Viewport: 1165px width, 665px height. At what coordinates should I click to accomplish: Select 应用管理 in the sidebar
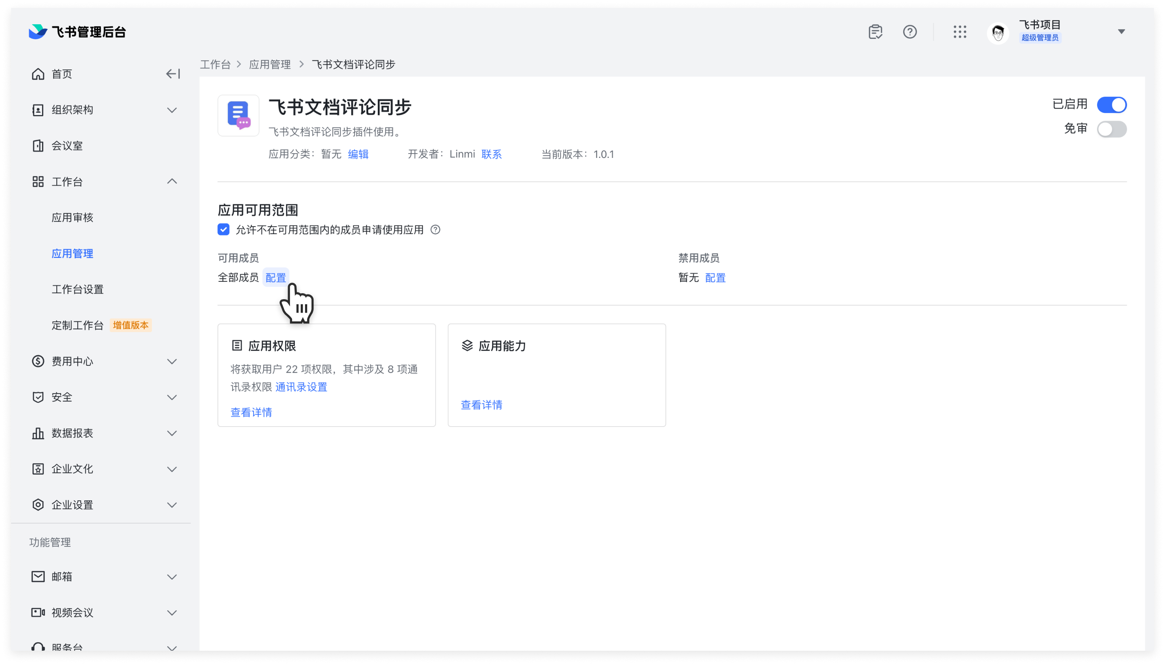tap(72, 254)
